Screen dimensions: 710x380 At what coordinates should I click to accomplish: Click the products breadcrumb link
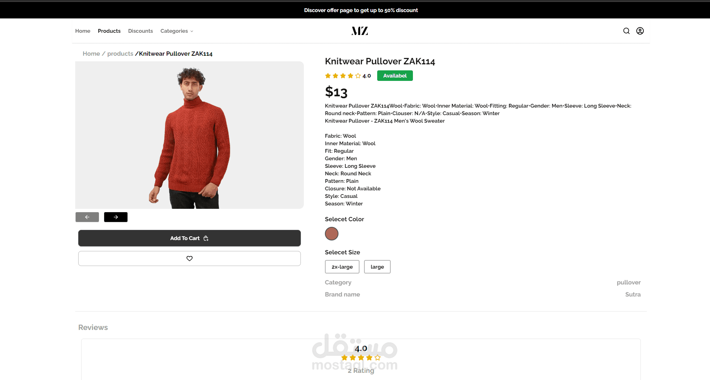tap(120, 53)
